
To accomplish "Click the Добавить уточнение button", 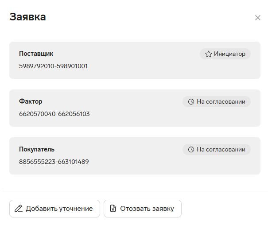I will (54, 209).
